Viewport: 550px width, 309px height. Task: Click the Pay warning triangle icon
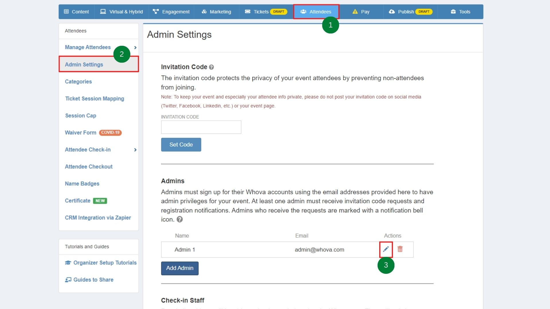tap(355, 12)
